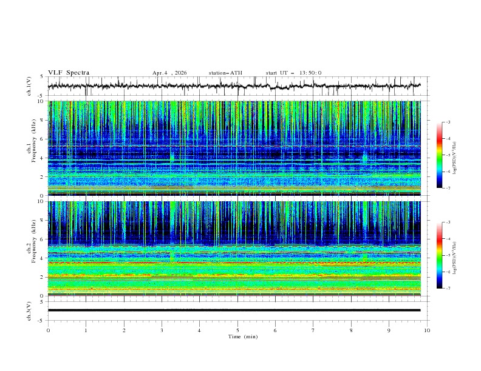
Task: Click the ch.1 'log(PSD)(V²/Hz)' color bar label
Action: [x=454, y=158]
